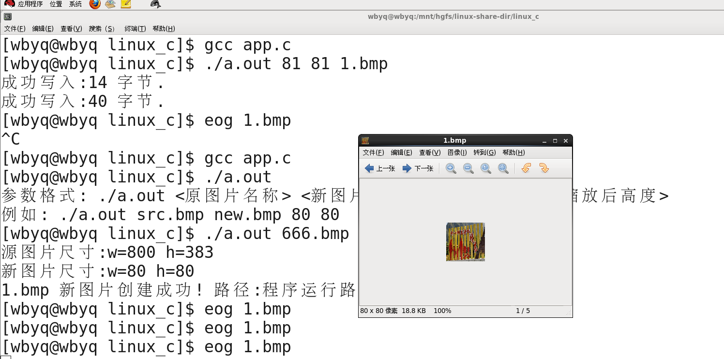724x359 pixels.
Task: Go to the previous image (上一张)
Action: tap(379, 168)
